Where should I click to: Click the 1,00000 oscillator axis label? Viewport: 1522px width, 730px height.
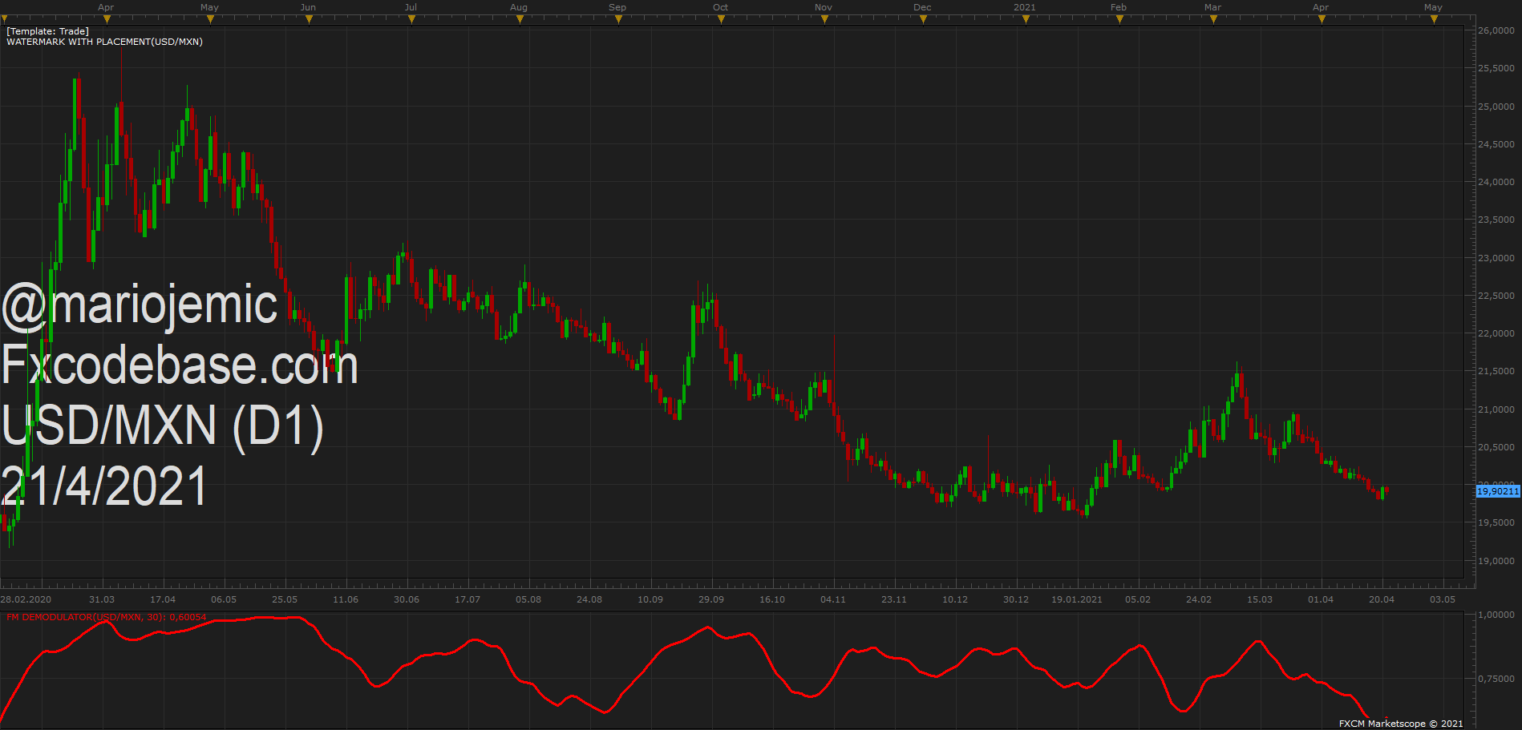pyautogui.click(x=1496, y=615)
